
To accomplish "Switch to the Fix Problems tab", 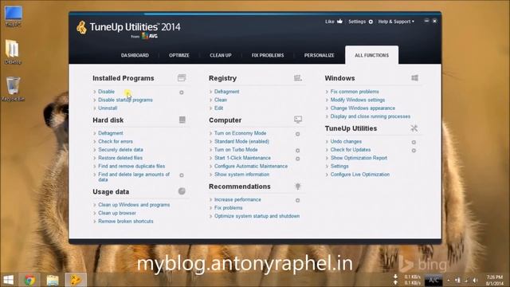I will pos(268,55).
